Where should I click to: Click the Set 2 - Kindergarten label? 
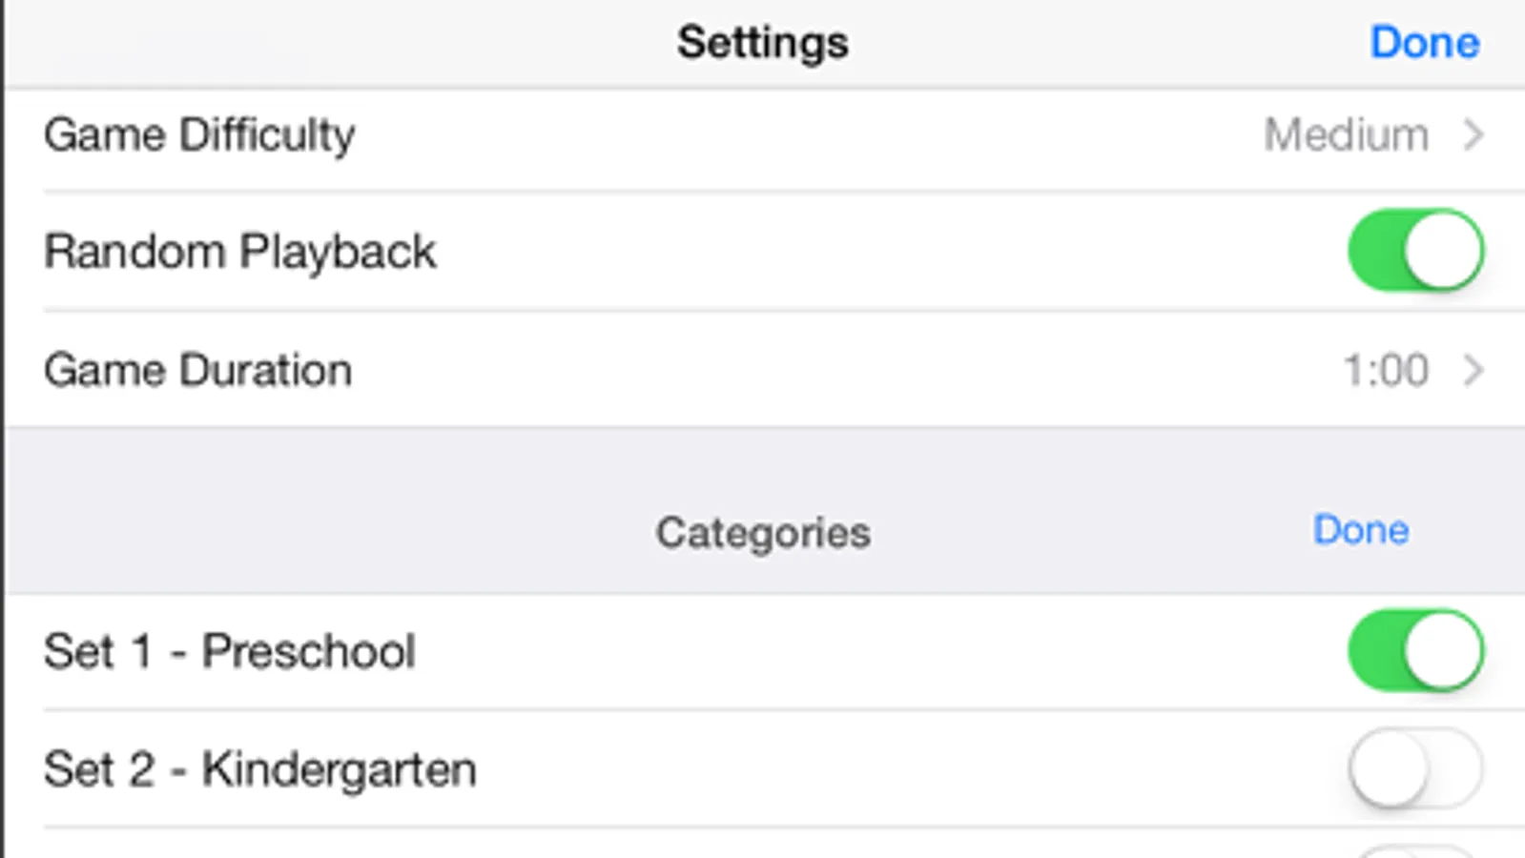coord(259,769)
